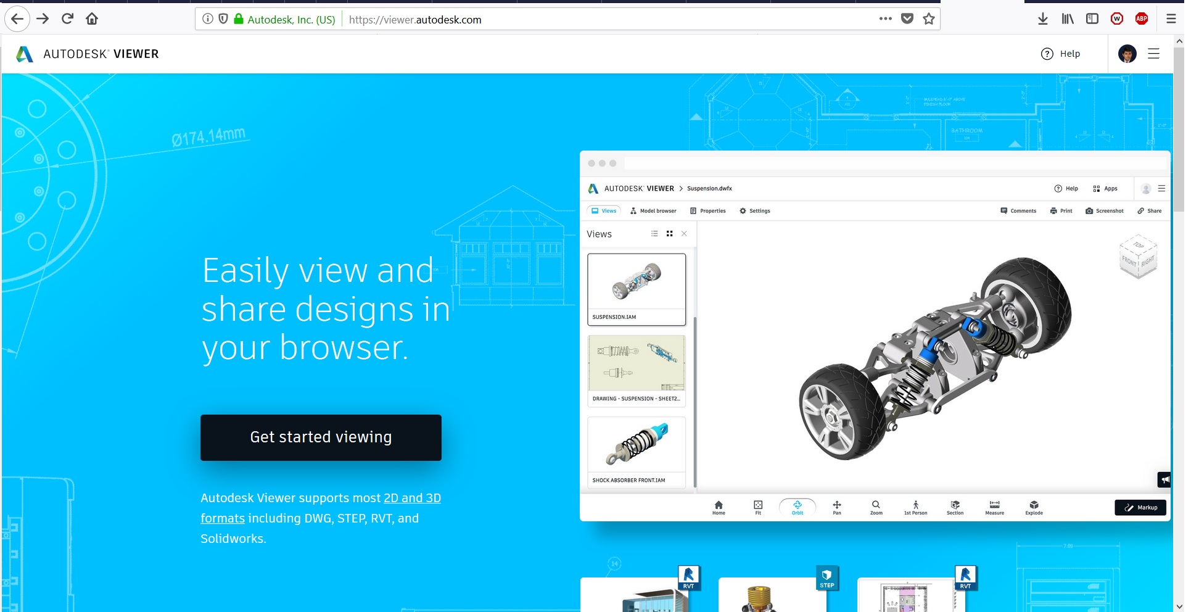Image resolution: width=1199 pixels, height=612 pixels.
Task: Go back to the previous page
Action: 17,19
